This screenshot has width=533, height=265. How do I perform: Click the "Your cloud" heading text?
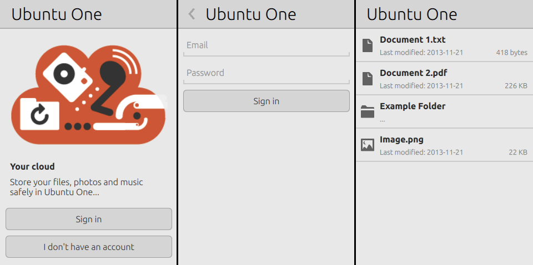32,167
